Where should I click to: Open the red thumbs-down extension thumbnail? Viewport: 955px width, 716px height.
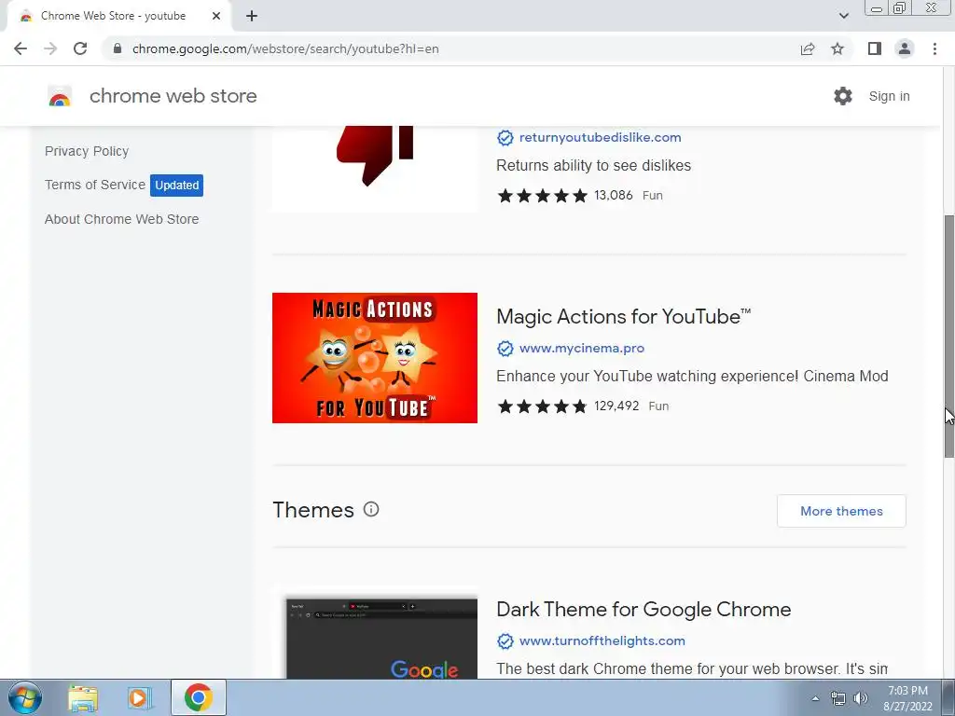[x=375, y=169]
